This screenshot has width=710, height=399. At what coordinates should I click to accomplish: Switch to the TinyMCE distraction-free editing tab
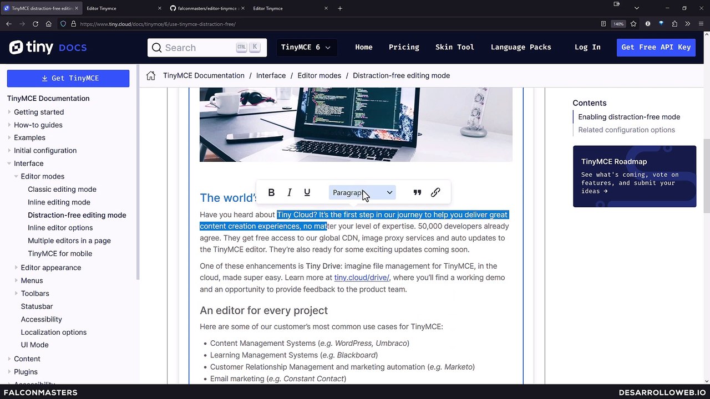point(40,8)
